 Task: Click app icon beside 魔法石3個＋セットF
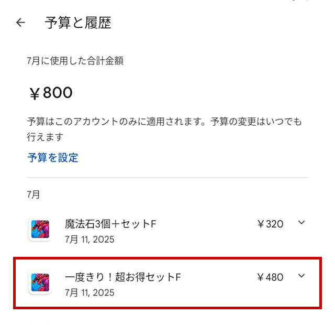point(40,230)
